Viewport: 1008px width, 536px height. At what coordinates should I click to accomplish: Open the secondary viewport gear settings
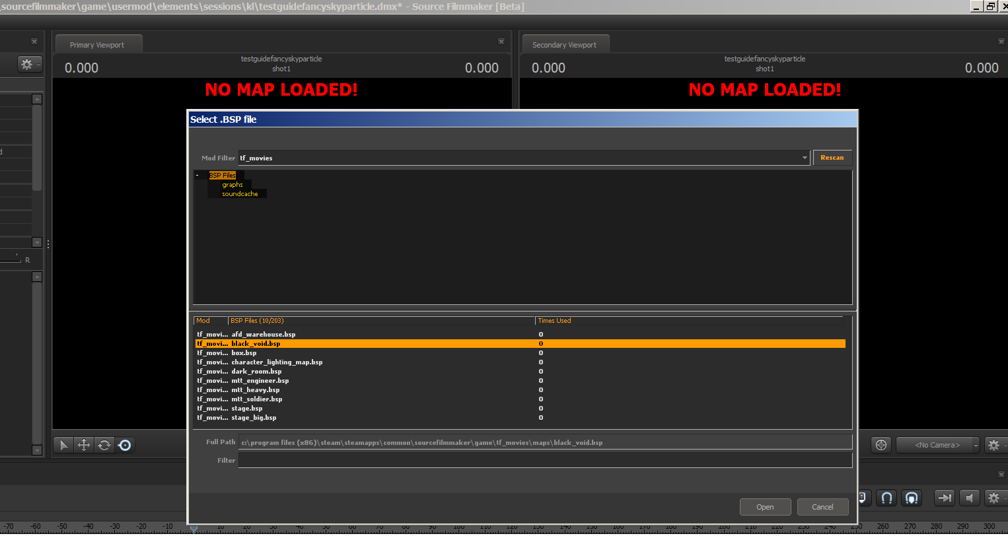993,445
